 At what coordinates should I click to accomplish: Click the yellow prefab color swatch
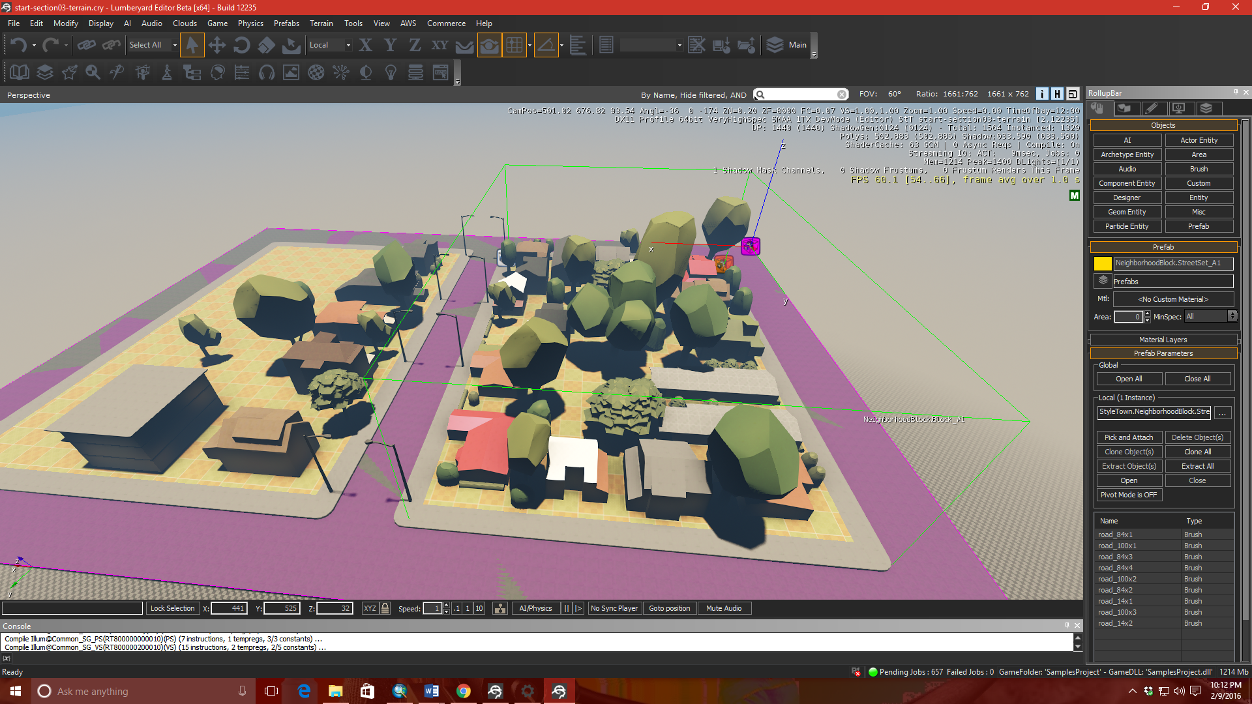[x=1103, y=263]
